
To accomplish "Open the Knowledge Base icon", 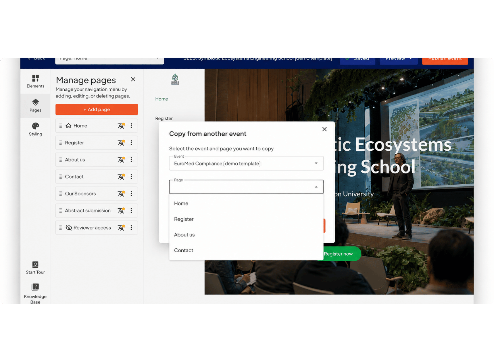I will point(35,287).
